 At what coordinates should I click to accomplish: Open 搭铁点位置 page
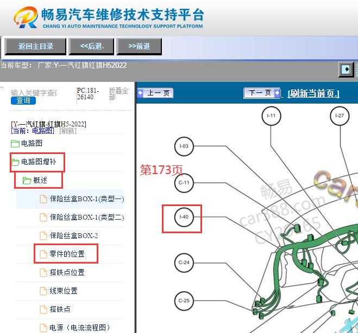tap(67, 273)
